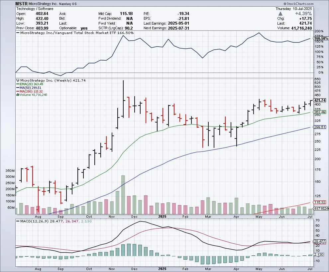Click the candlestick icon before MicroStrategy Inc. (Weekly)
329x272 pixels.
(18, 80)
